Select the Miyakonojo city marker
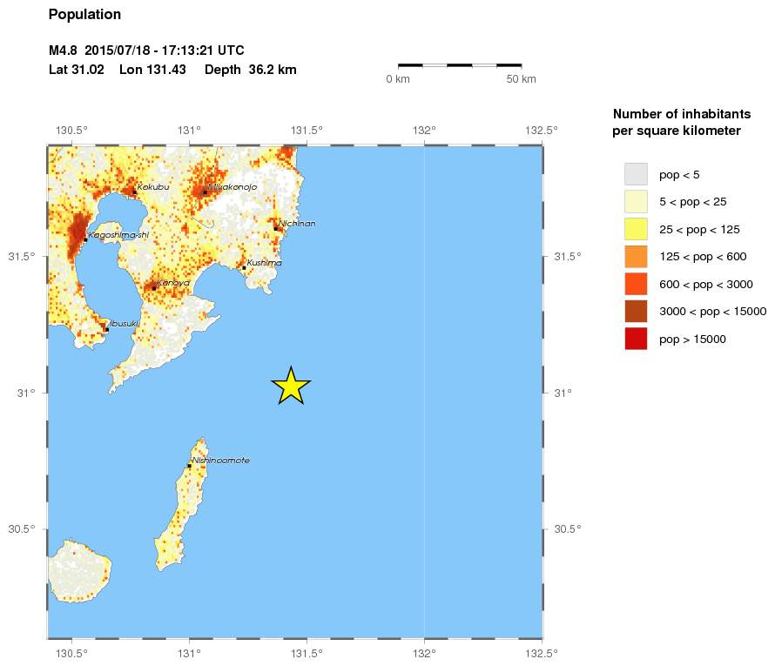The width and height of the screenshot is (775, 666). [x=206, y=192]
